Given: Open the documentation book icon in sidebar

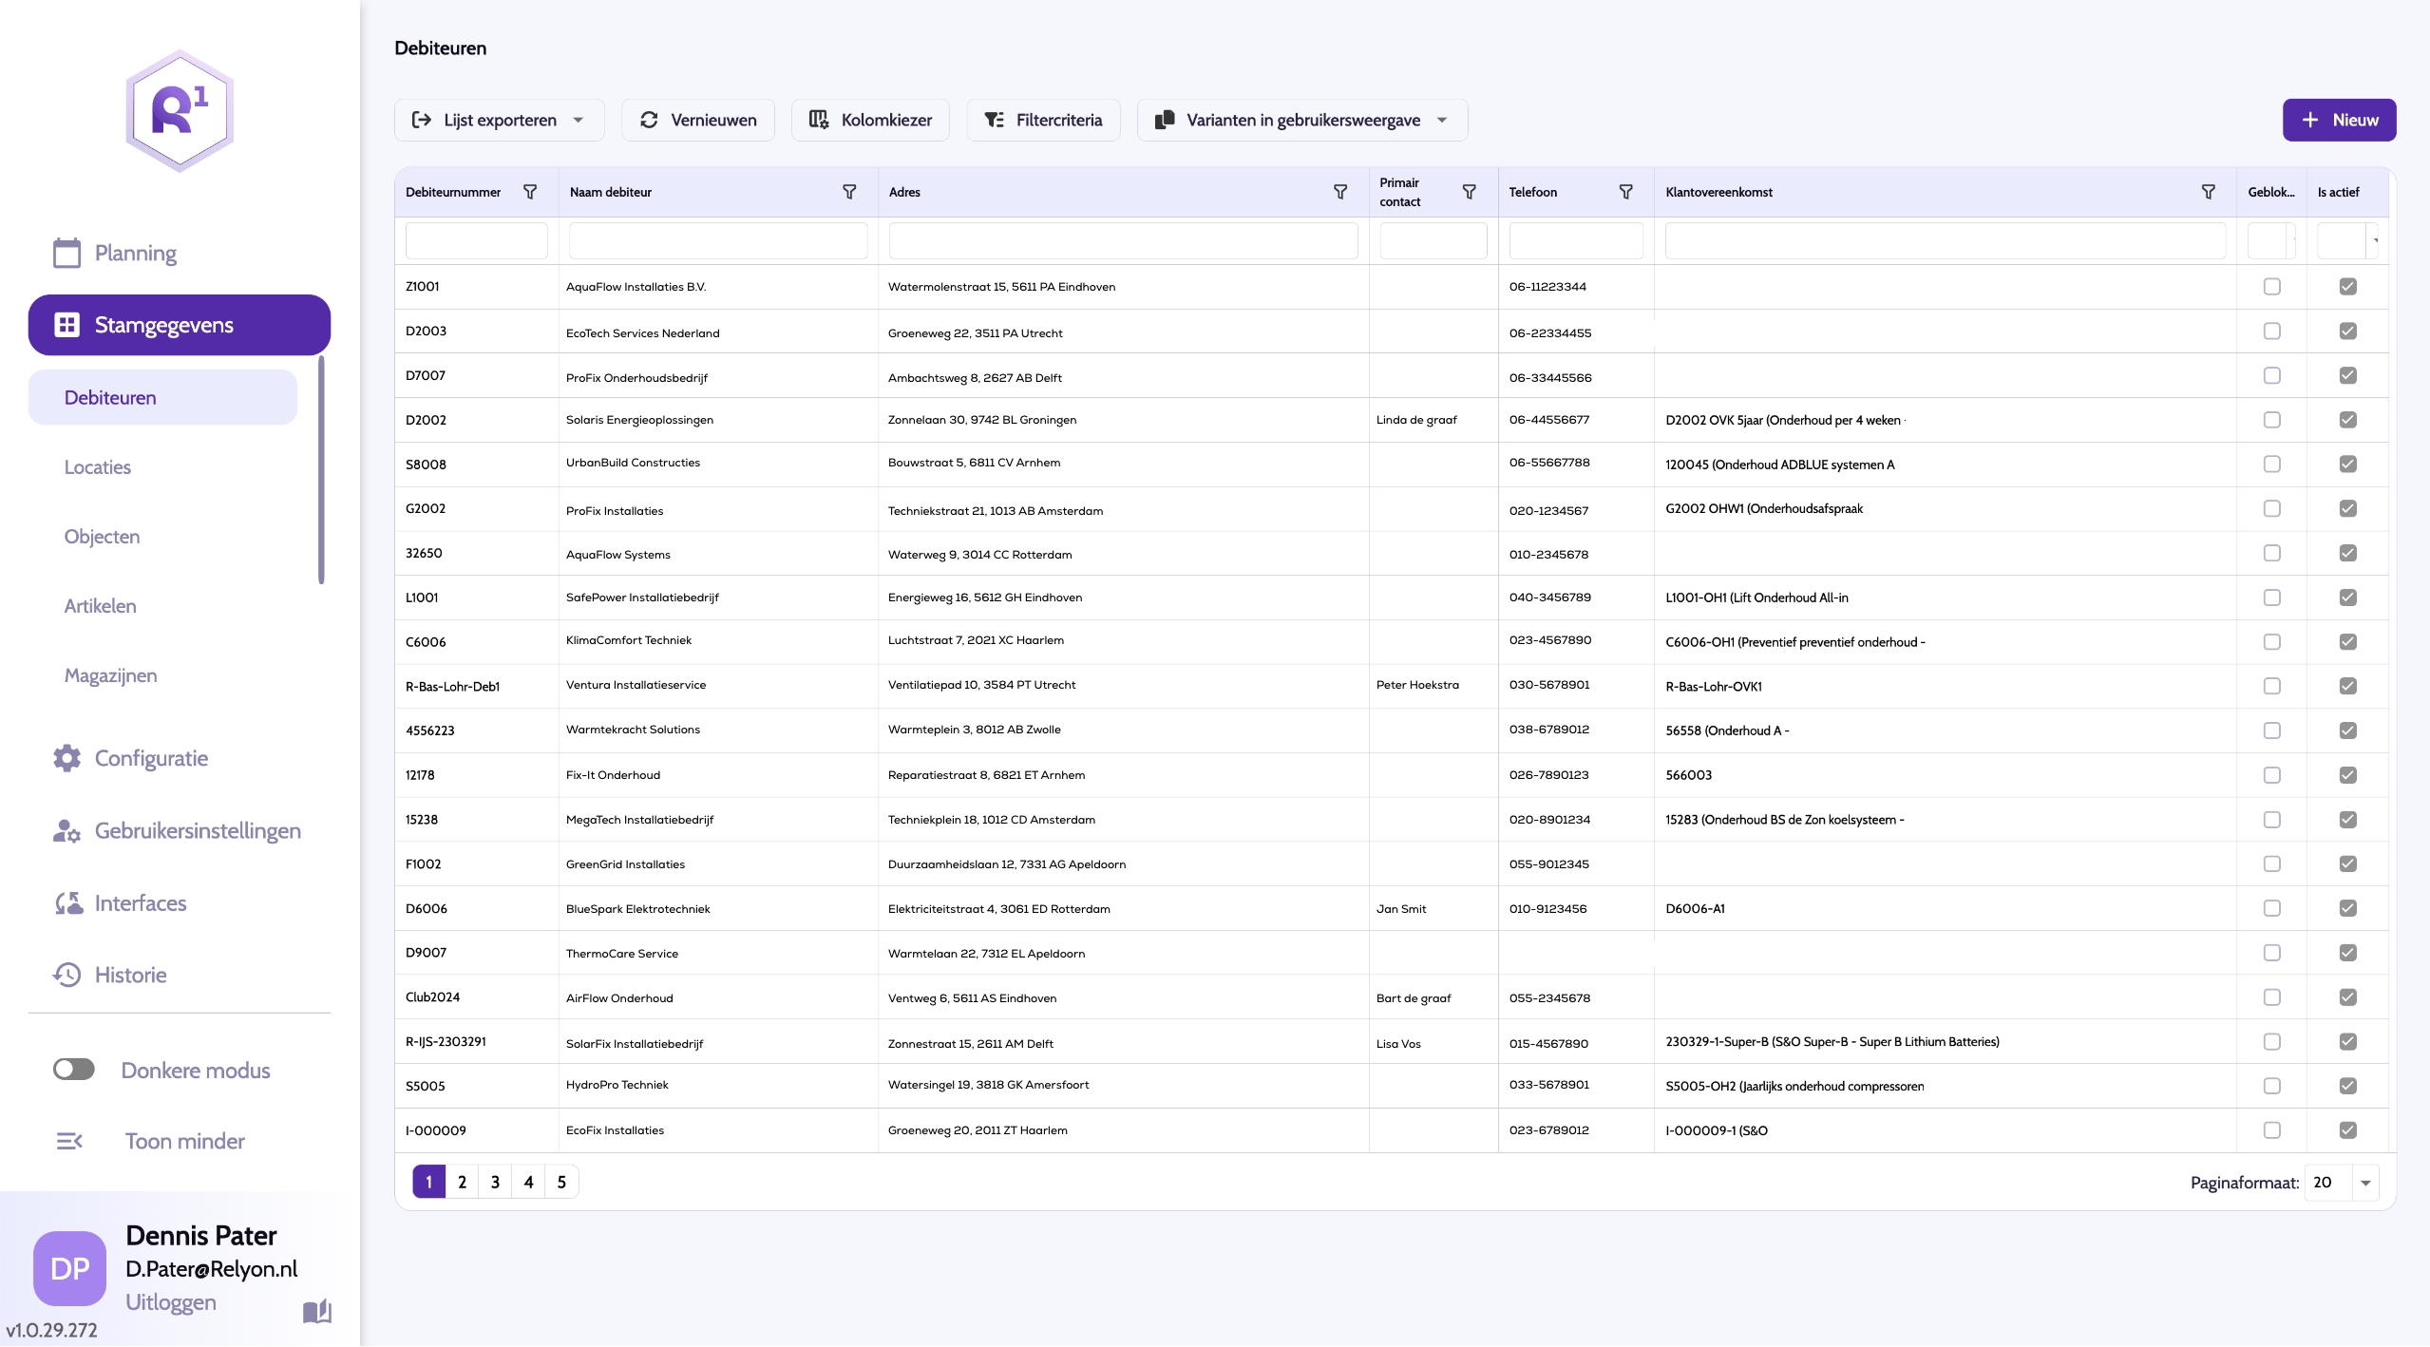Looking at the screenshot, I should pos(316,1312).
